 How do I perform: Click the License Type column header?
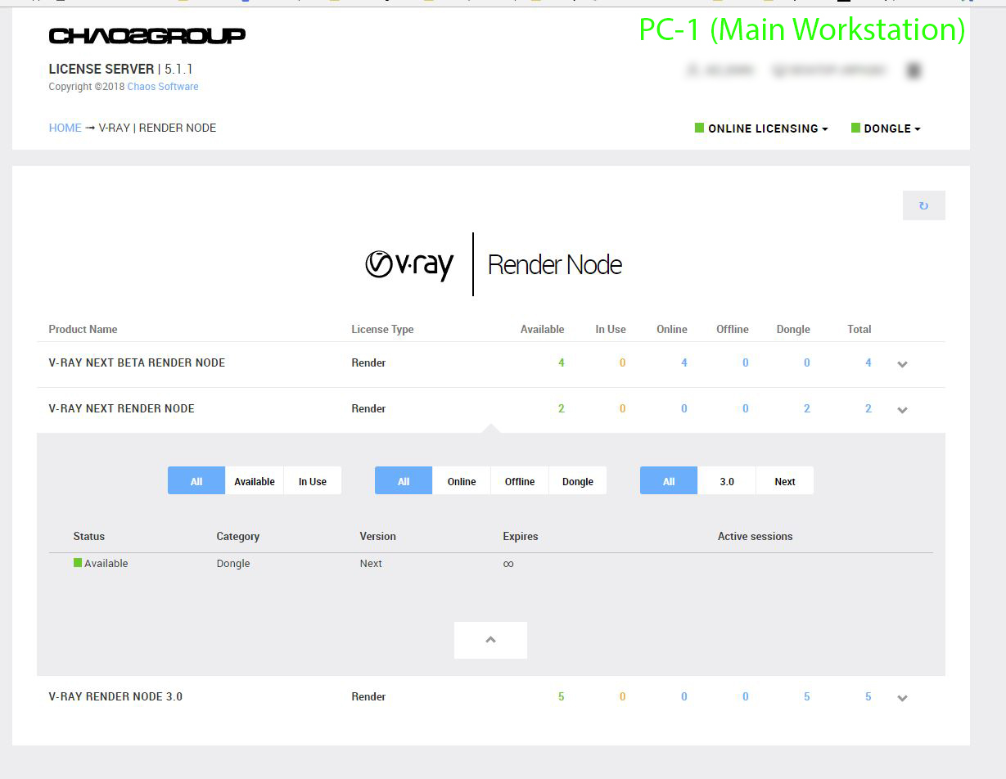coord(382,329)
